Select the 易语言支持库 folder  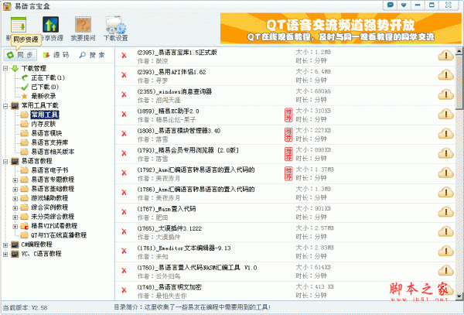pos(49,142)
